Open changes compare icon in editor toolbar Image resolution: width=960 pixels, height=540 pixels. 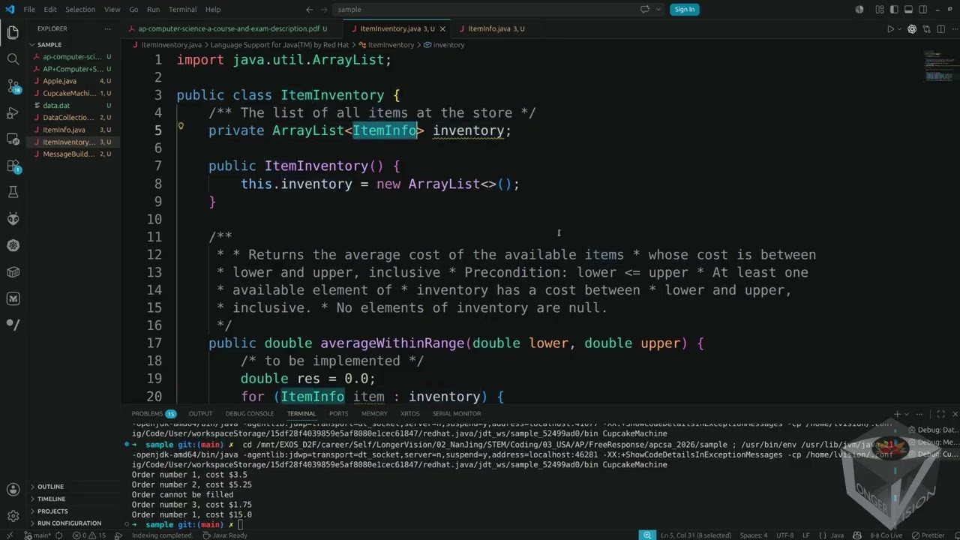[x=926, y=29]
